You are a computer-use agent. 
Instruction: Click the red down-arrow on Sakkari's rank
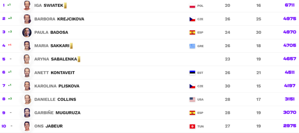(x=9, y=45)
